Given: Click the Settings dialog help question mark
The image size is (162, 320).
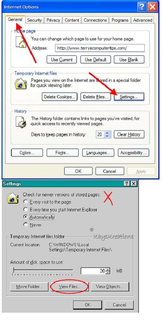Looking at the screenshot, I should (x=127, y=184).
